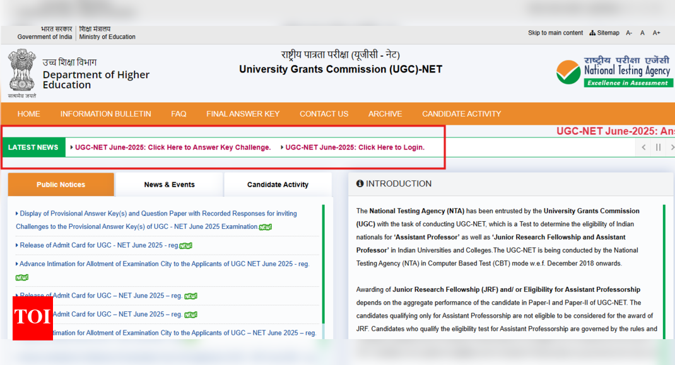Image resolution: width=675 pixels, height=365 pixels.
Task: Open the Sitemap icon link
Action: (x=604, y=33)
